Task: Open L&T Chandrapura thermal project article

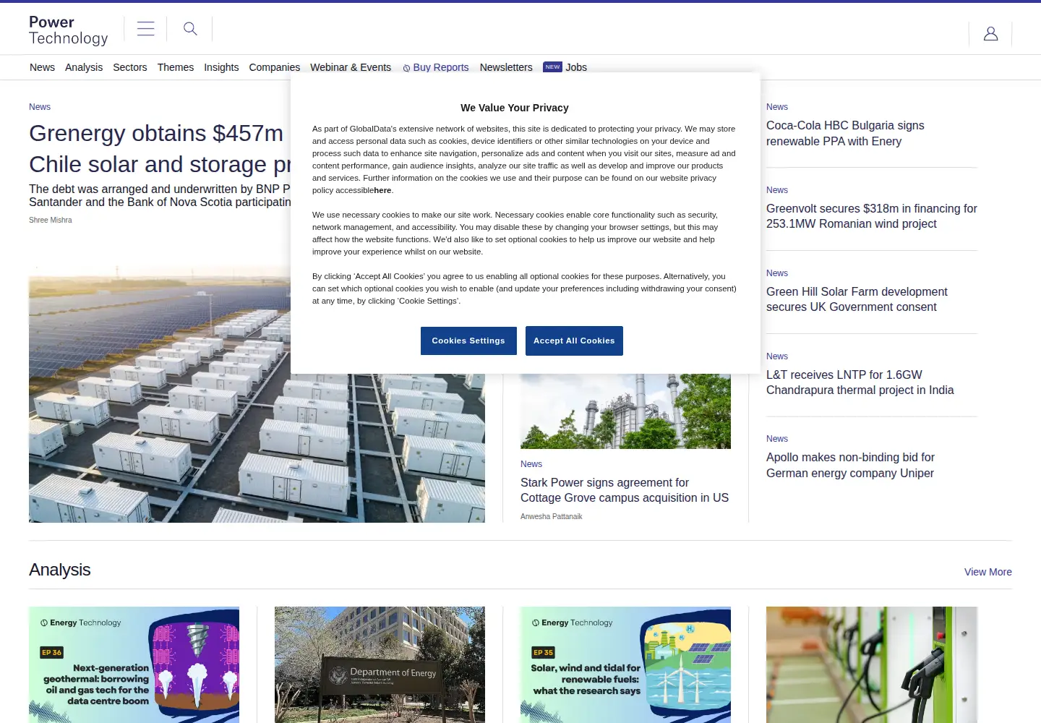Action: (x=860, y=382)
